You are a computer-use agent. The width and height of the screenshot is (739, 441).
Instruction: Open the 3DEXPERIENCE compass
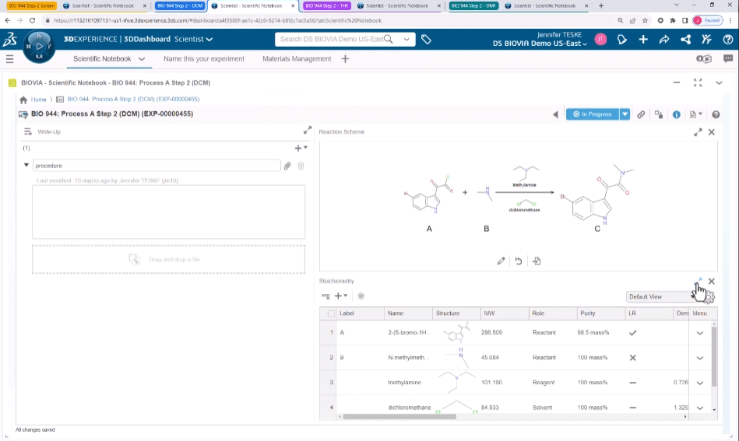click(39, 47)
